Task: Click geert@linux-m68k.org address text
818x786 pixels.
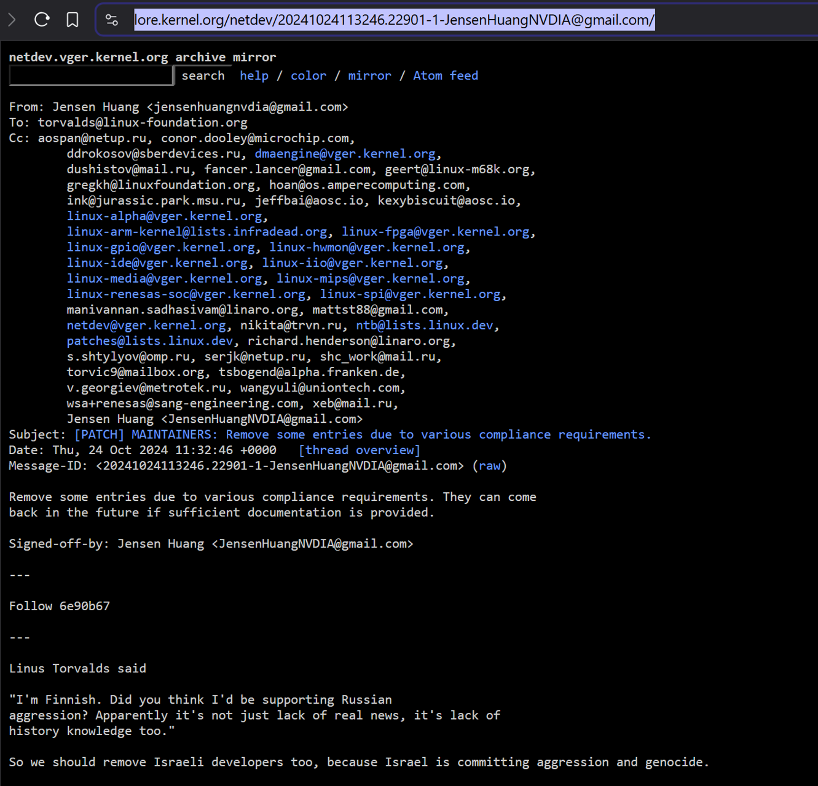Action: point(457,170)
